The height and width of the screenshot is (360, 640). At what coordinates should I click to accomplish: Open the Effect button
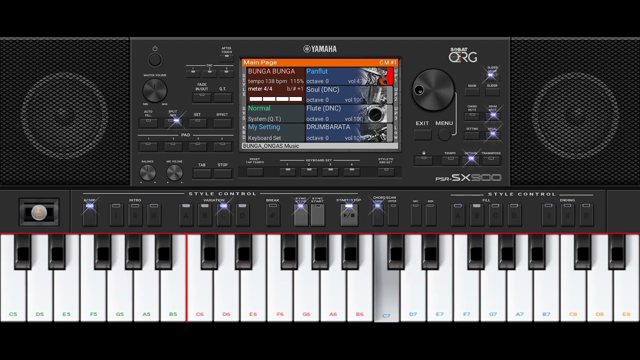click(x=222, y=122)
